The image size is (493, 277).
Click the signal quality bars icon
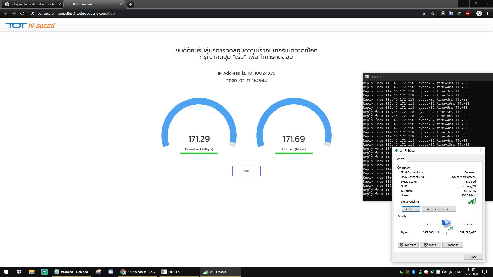(x=472, y=201)
